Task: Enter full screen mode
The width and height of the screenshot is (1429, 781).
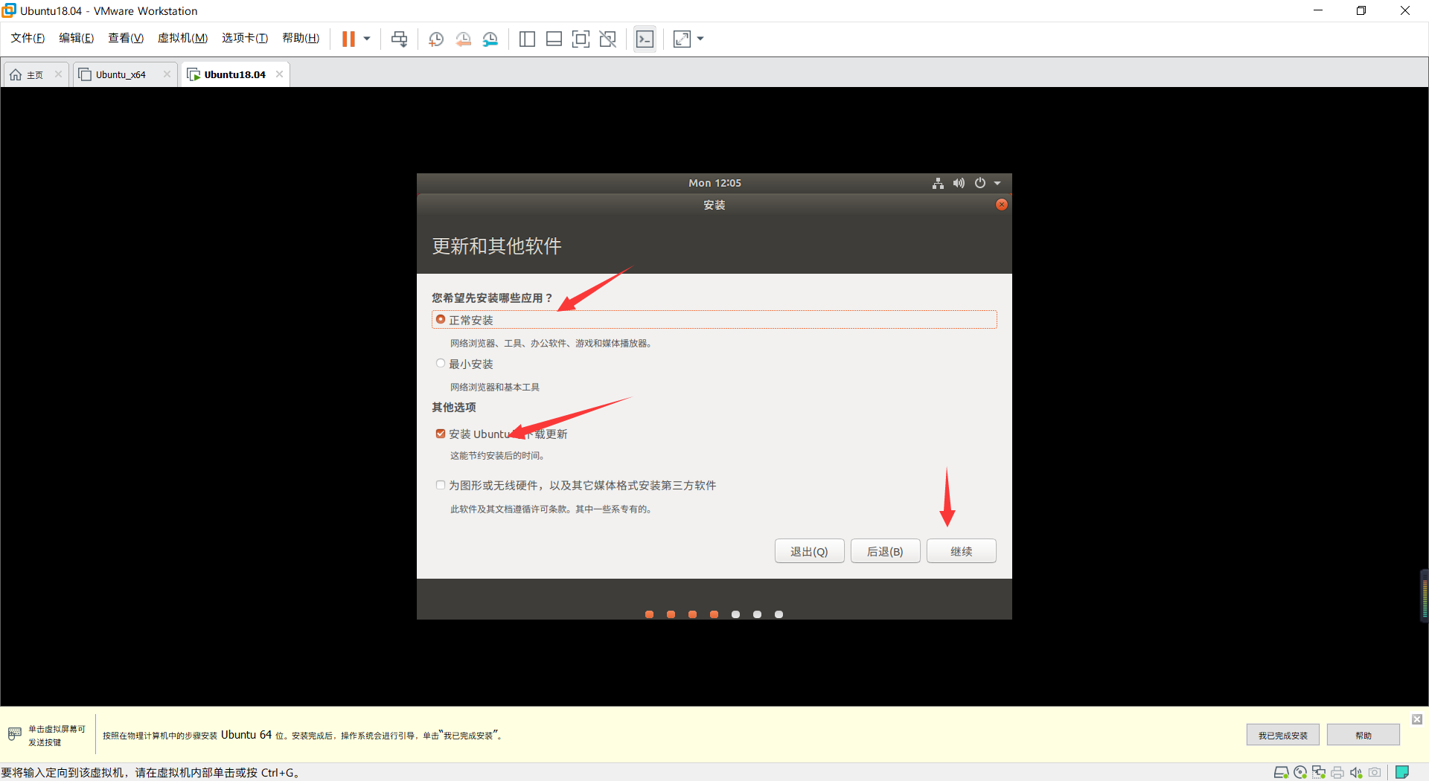Action: click(x=581, y=39)
